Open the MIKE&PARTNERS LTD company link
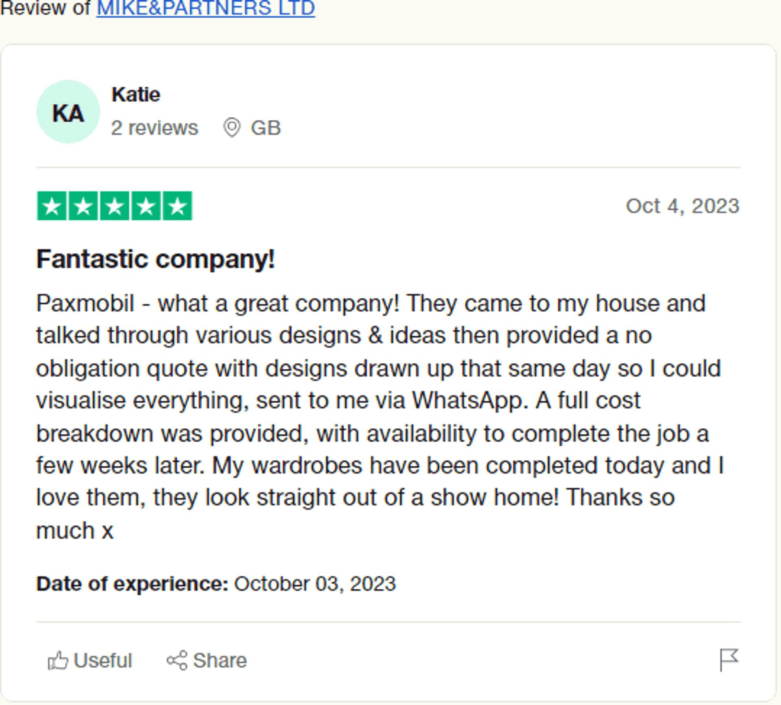 206,8
